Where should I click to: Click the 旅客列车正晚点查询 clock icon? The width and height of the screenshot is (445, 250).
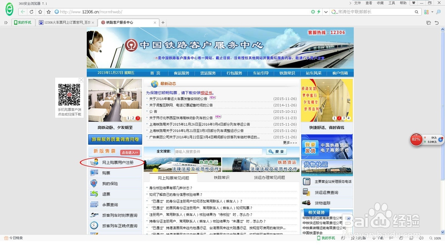pyautogui.click(x=94, y=226)
